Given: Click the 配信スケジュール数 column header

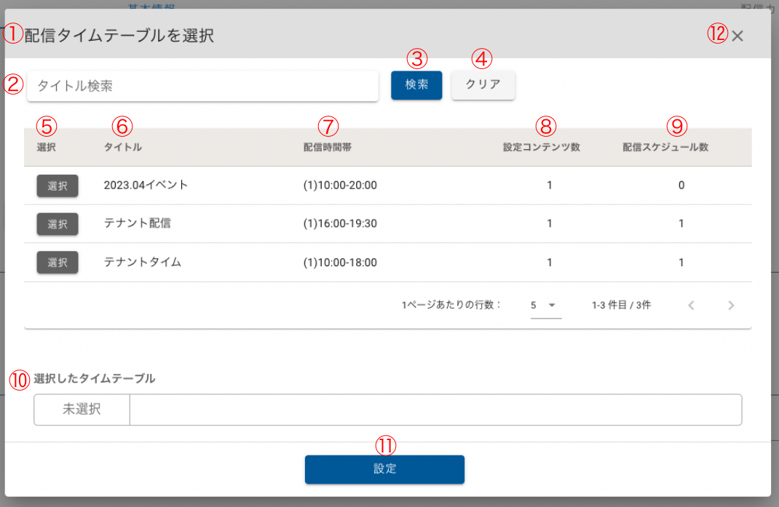Looking at the screenshot, I should 665,147.
